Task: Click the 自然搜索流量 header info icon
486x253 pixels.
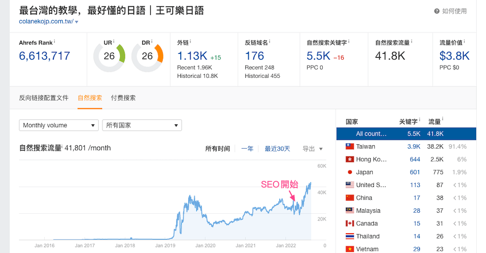Action: click(x=412, y=41)
